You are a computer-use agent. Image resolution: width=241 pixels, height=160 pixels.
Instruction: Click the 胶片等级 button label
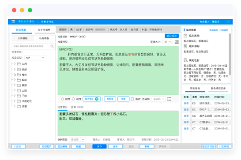89,99
